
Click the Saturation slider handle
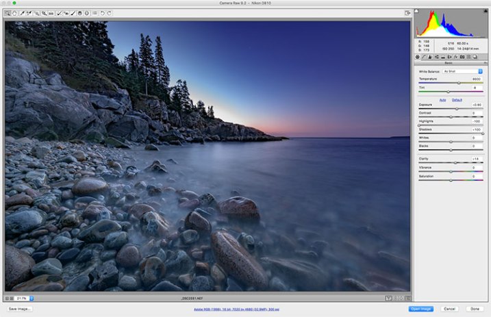tap(451, 180)
